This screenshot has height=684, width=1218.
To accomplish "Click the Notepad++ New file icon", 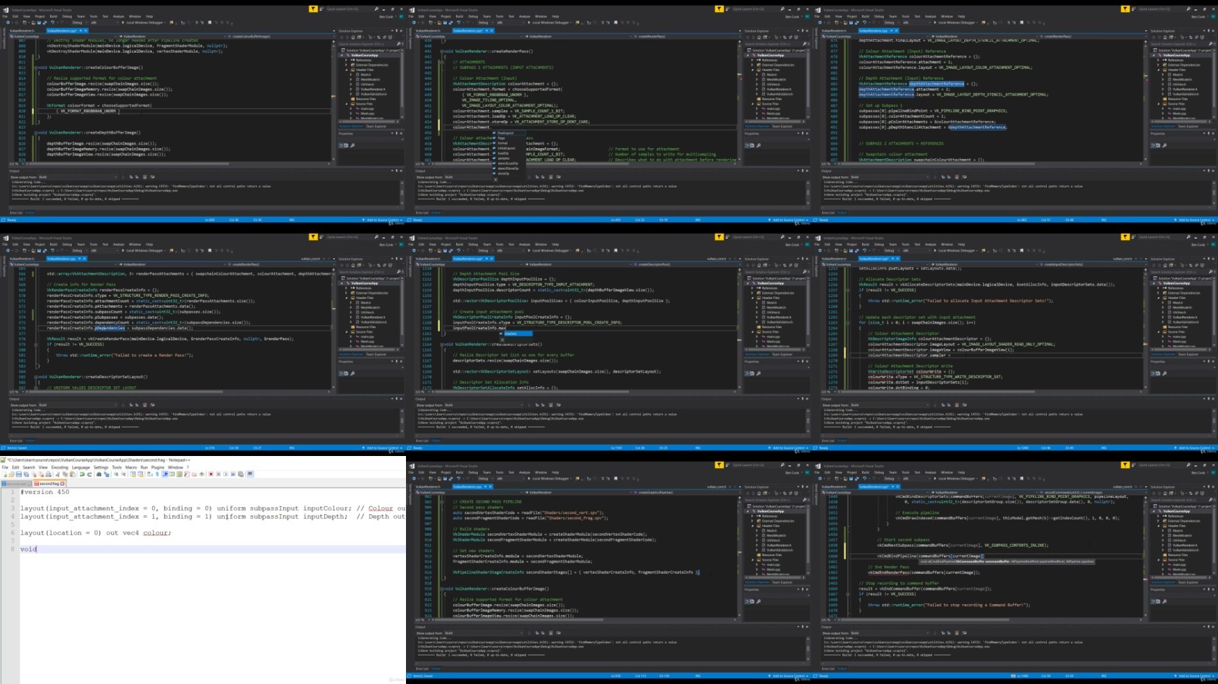I will coord(5,474).
